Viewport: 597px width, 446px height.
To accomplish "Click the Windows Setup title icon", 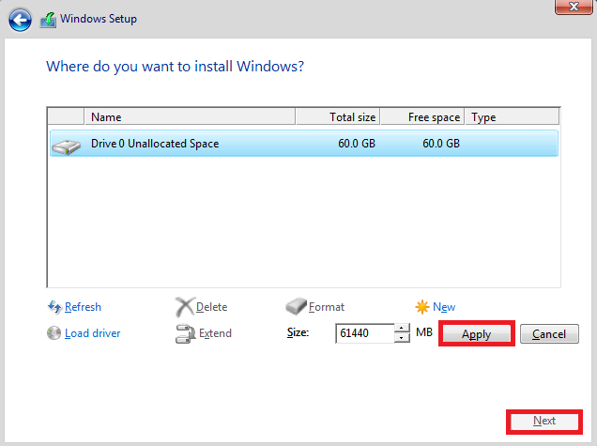I will [x=49, y=20].
